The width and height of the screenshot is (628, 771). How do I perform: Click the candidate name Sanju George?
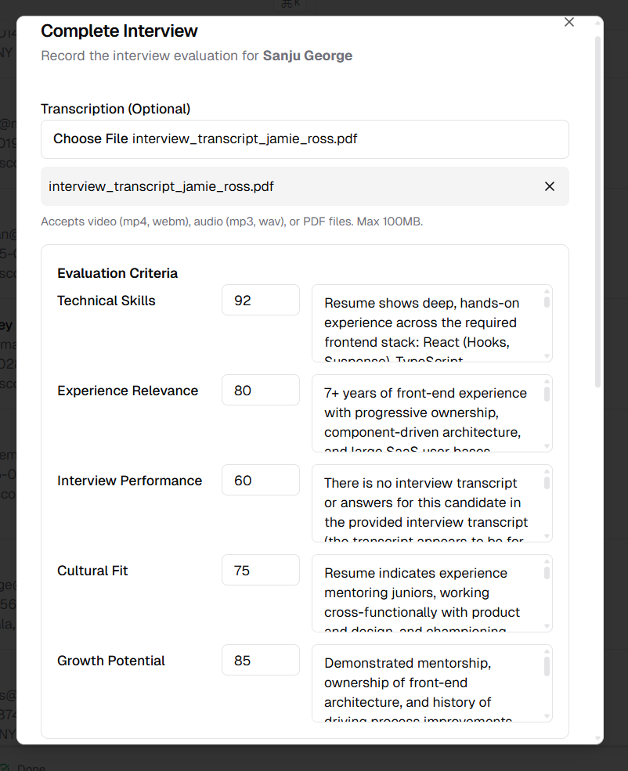[307, 56]
